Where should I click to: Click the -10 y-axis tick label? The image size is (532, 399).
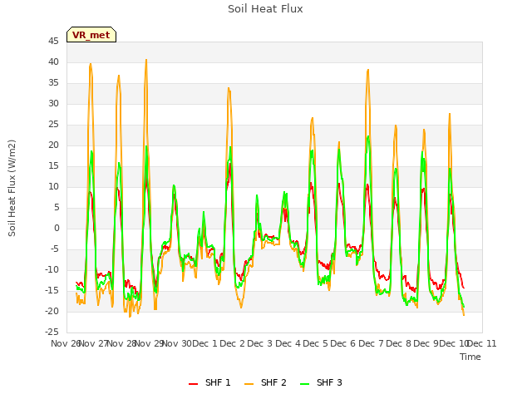click(52, 269)
